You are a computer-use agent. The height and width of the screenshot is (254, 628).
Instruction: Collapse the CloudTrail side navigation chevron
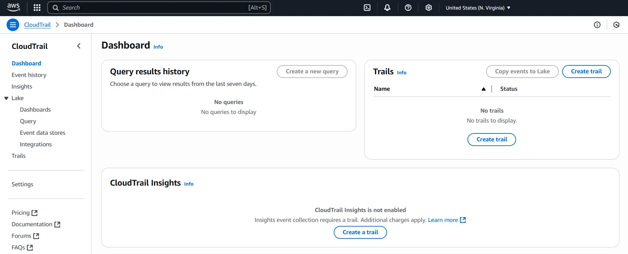(x=79, y=46)
